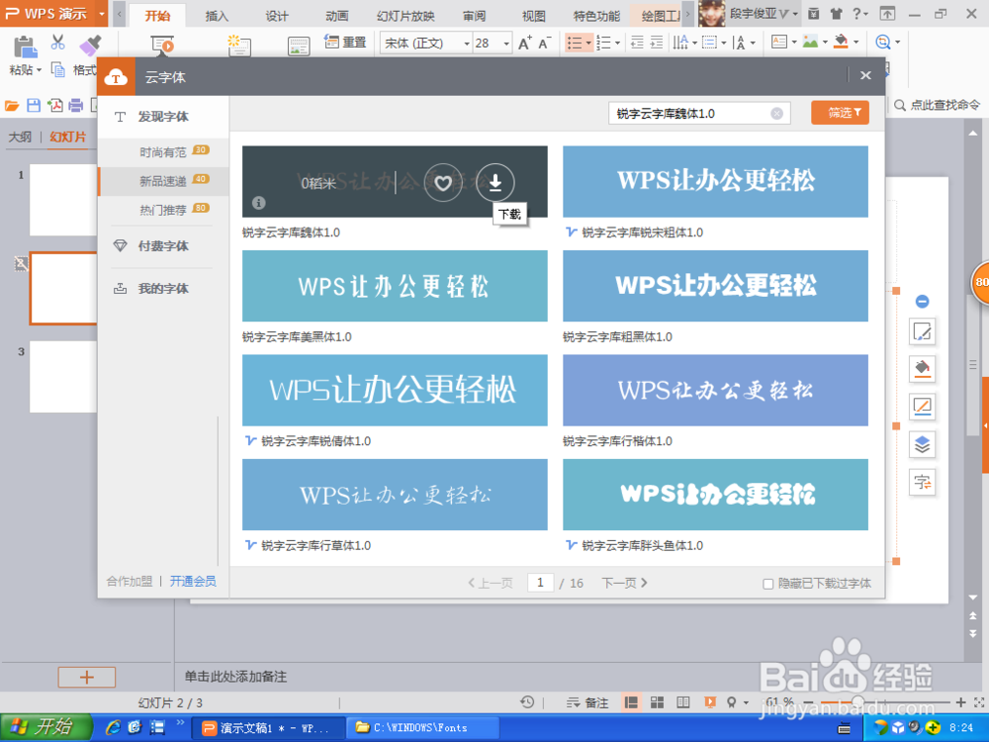The height and width of the screenshot is (742, 989).
Task: Select the slide layer management icon in right sidebar
Action: coord(923,444)
